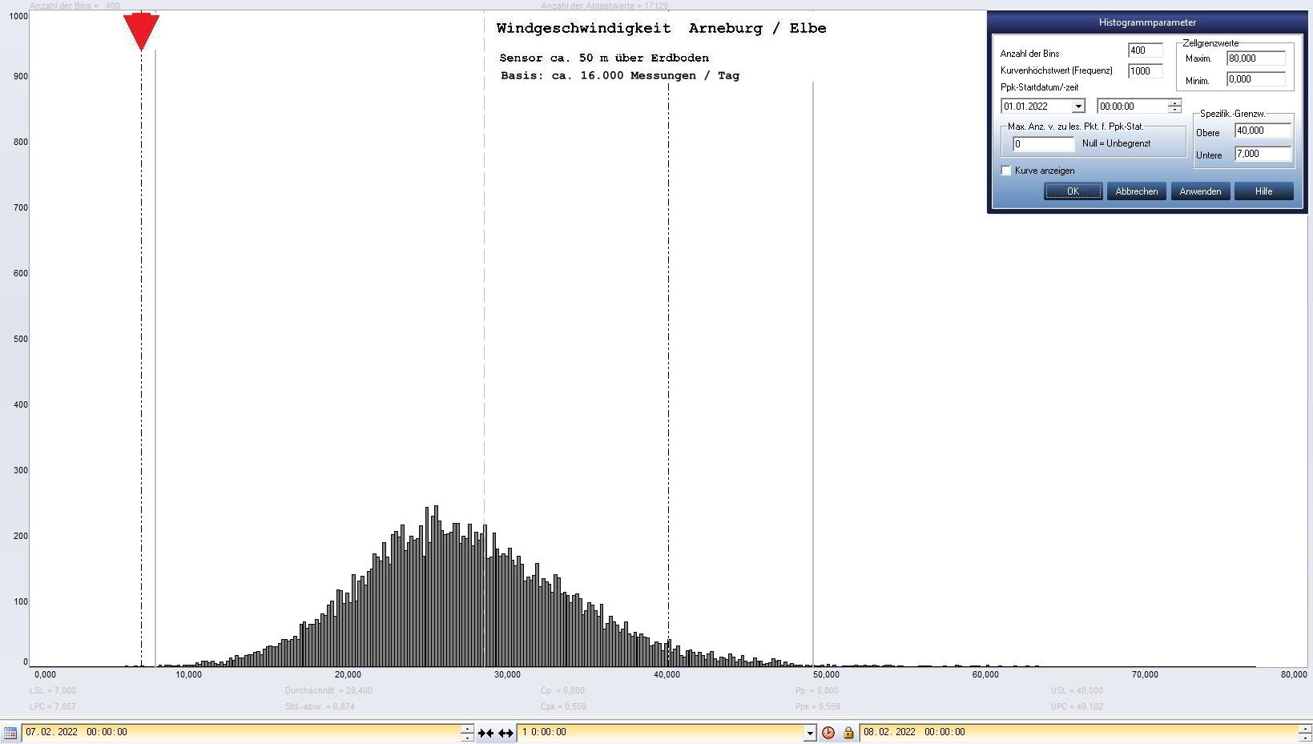
Task: Click the Anzahl der Bins input field
Action: 1144,50
